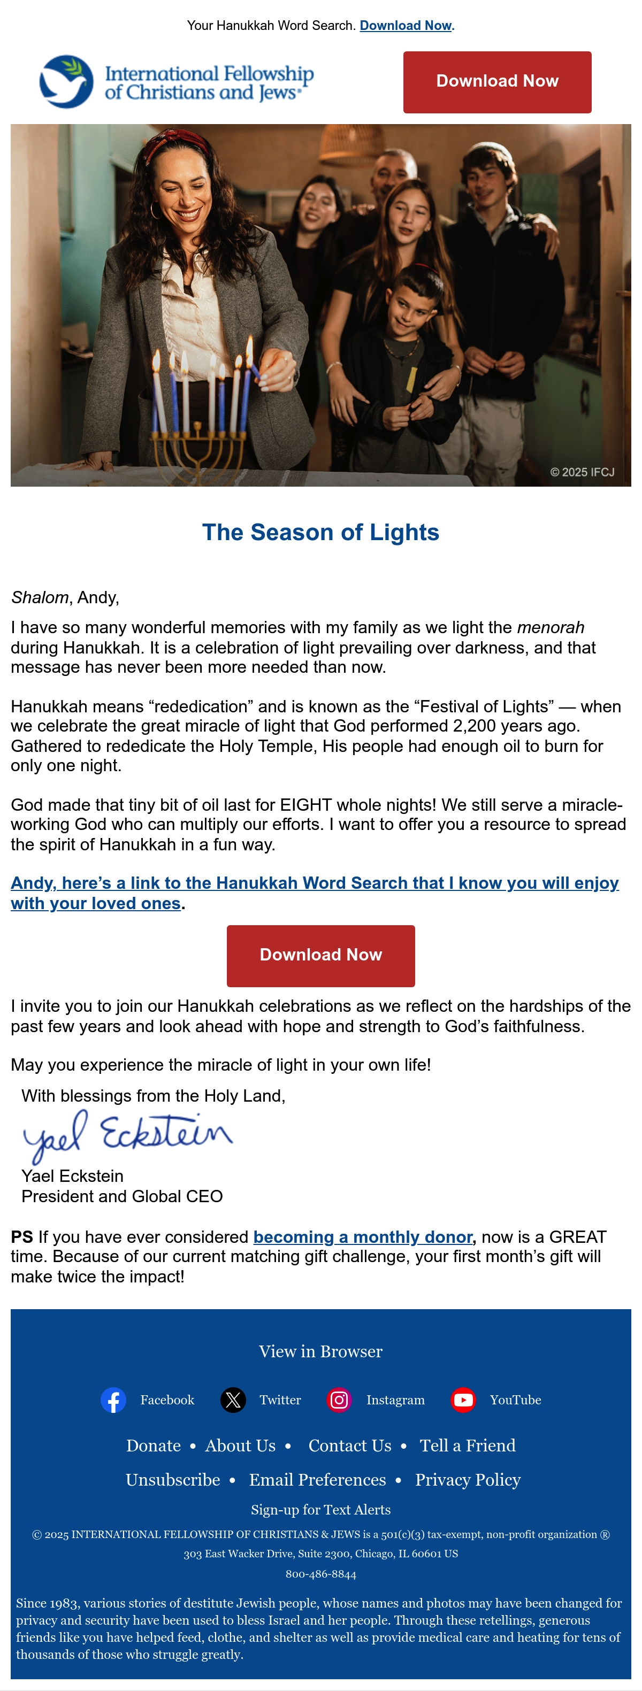Screen dimensions: 642x1691
Task: Click Contact Us in footer
Action: (x=349, y=1446)
